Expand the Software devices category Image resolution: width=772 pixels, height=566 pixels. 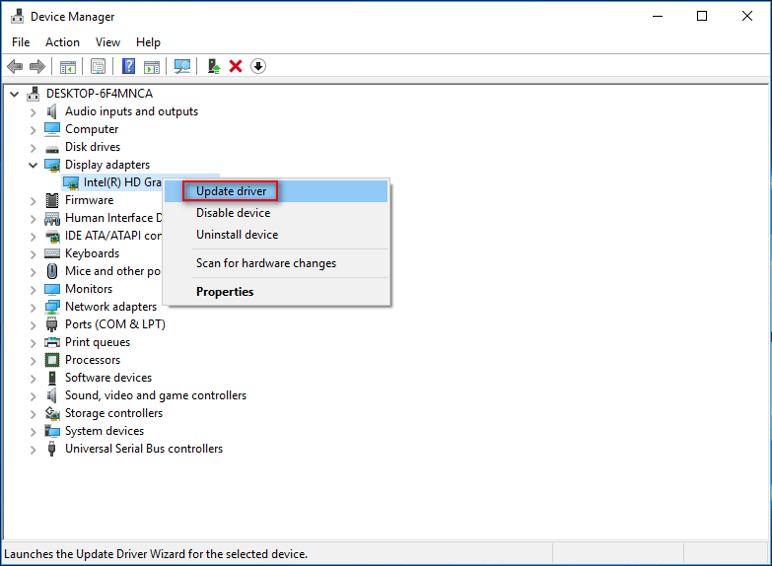tap(33, 379)
